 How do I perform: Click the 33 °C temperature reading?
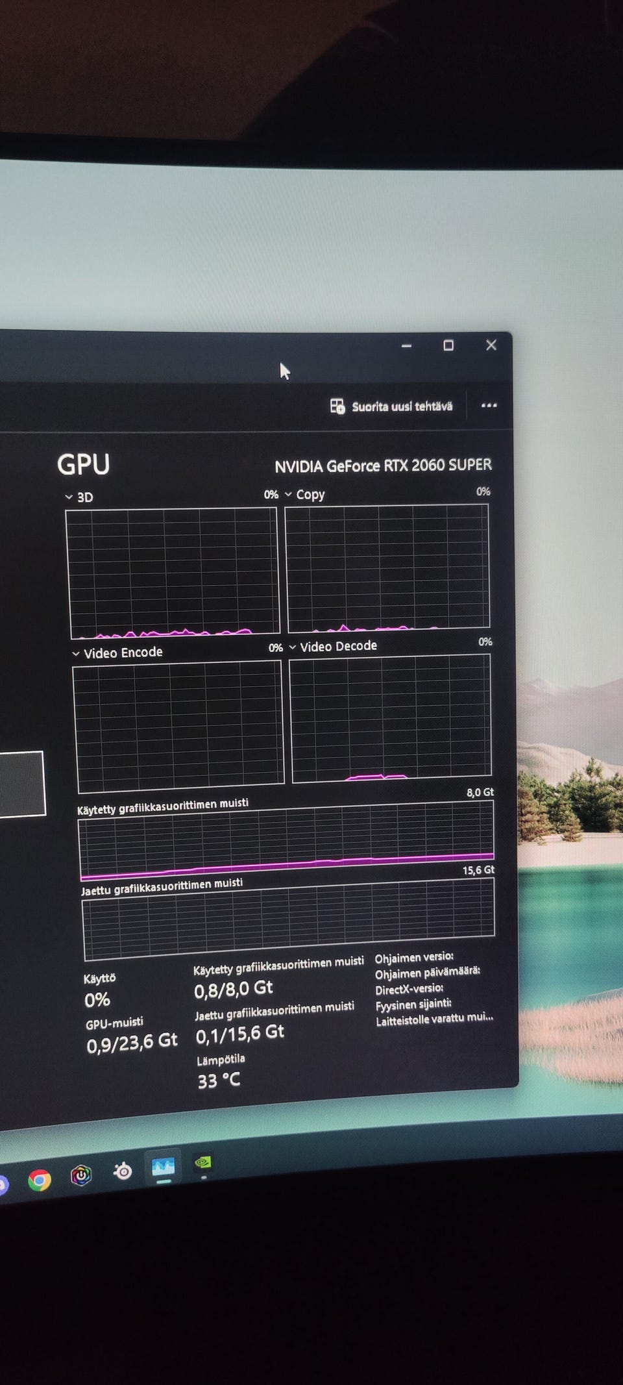point(219,1081)
